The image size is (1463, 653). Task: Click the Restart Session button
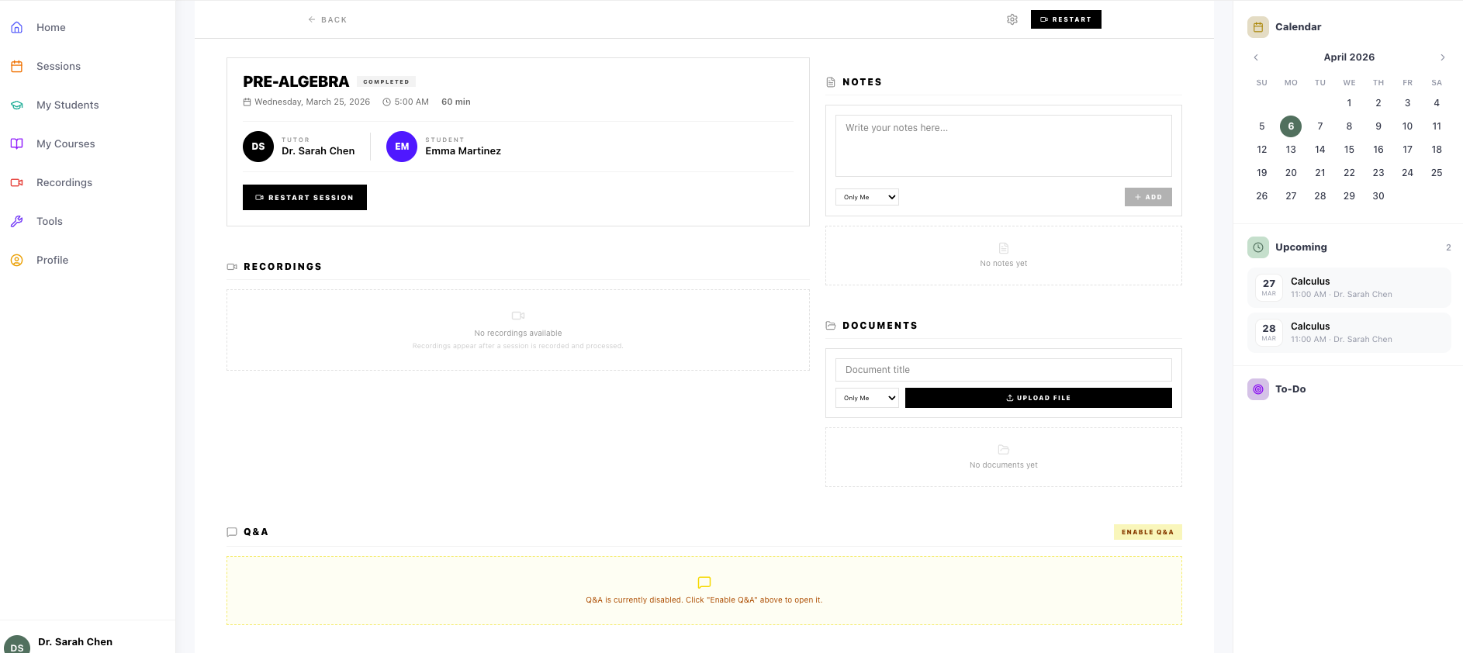[304, 198]
